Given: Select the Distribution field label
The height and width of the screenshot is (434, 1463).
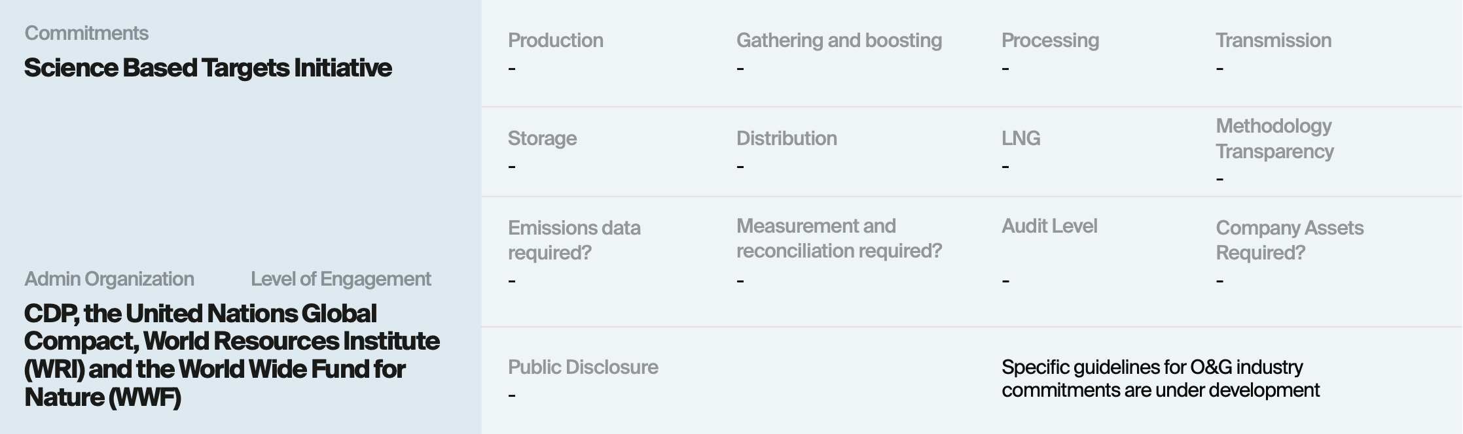Looking at the screenshot, I should pos(786,139).
